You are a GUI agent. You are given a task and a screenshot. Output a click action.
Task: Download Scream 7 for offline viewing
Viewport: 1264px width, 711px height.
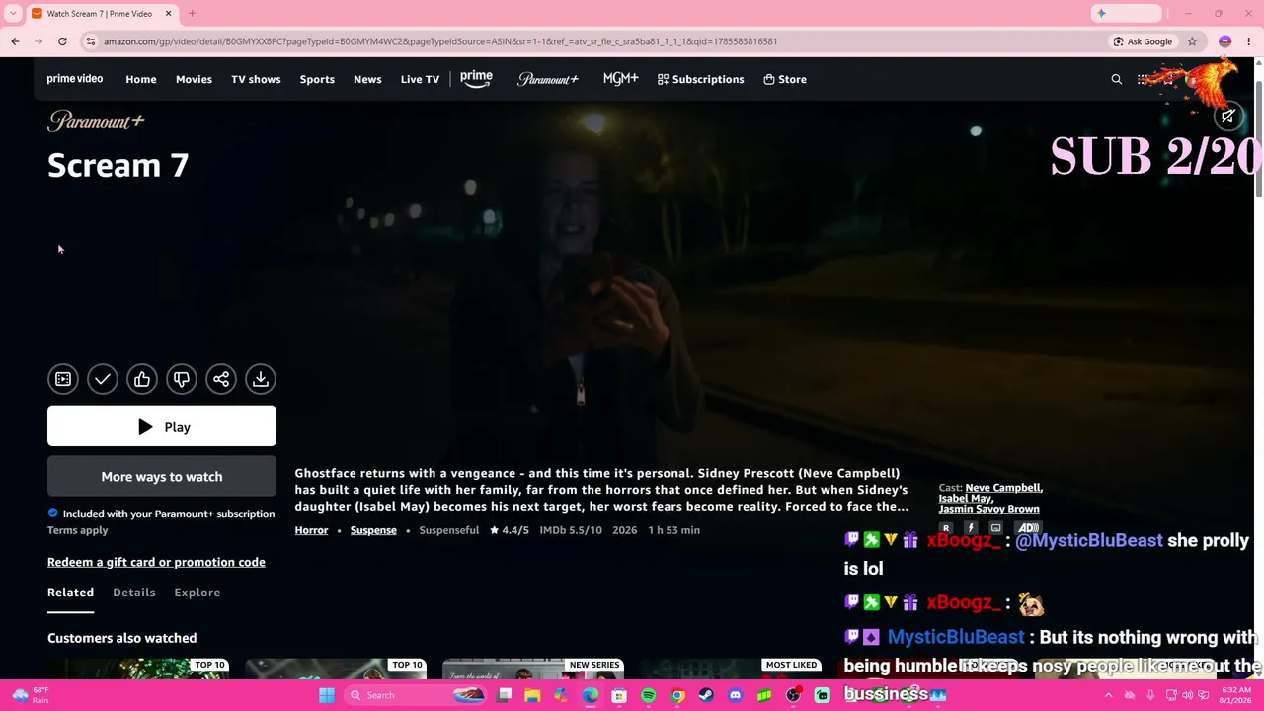(261, 379)
